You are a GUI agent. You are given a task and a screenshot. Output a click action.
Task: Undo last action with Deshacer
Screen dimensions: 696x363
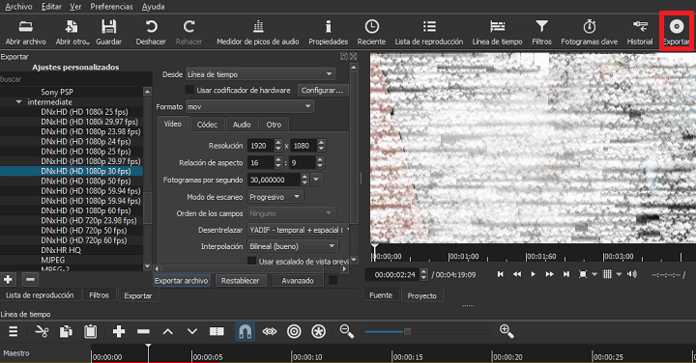coord(151,33)
